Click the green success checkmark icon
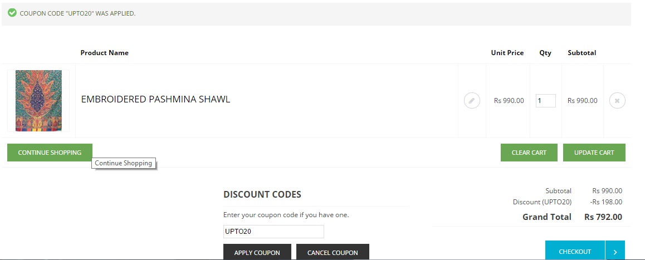 tap(12, 13)
